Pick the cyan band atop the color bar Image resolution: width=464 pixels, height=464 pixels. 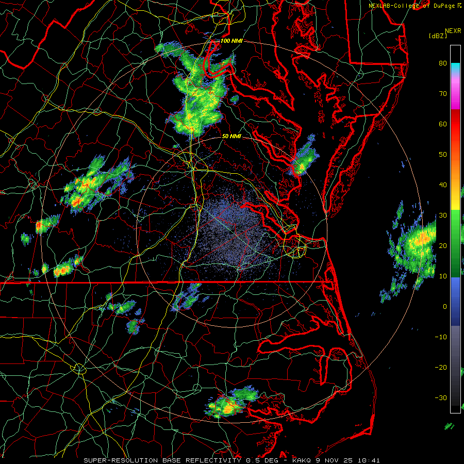point(455,68)
